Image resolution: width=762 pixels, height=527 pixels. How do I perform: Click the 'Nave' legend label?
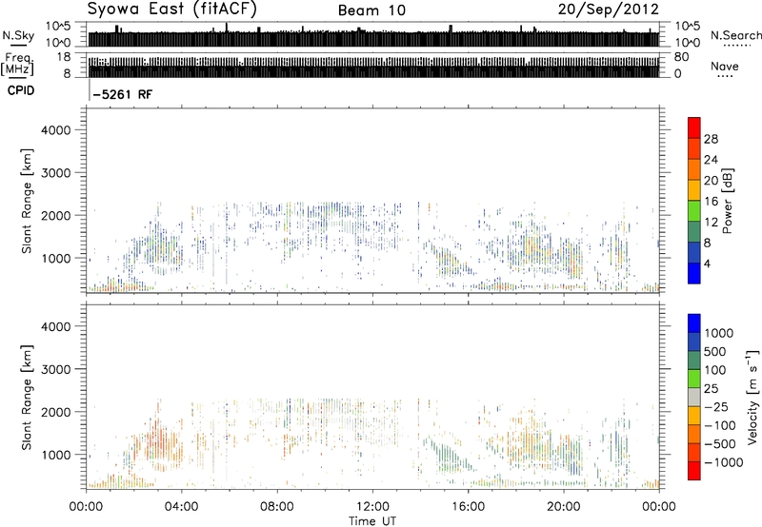pos(724,66)
